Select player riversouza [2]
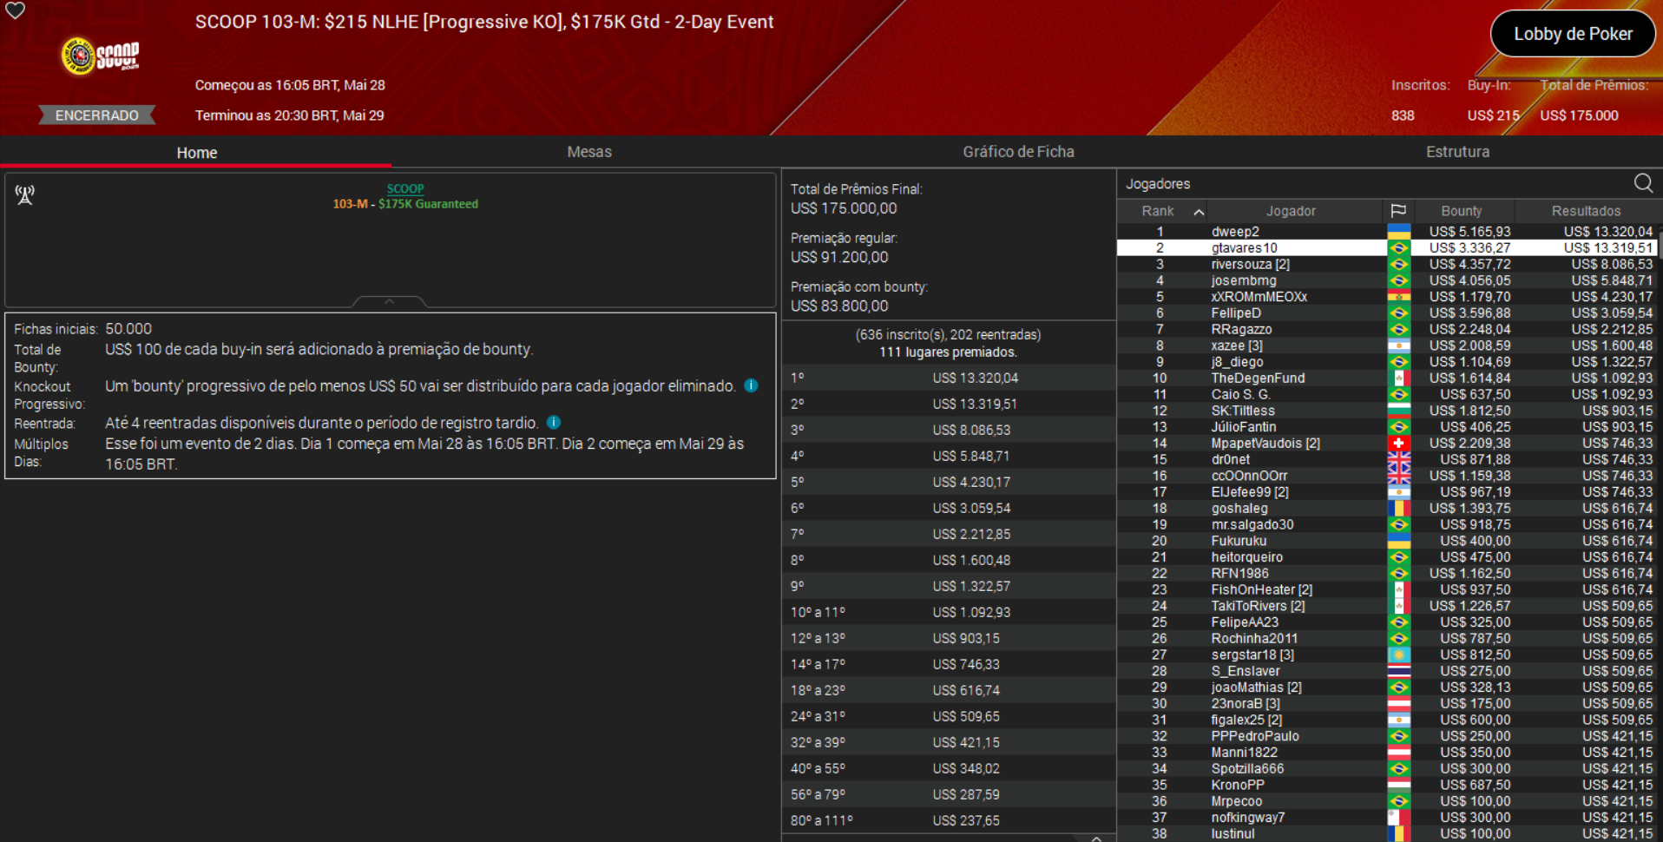This screenshot has width=1663, height=842. coord(1388,265)
